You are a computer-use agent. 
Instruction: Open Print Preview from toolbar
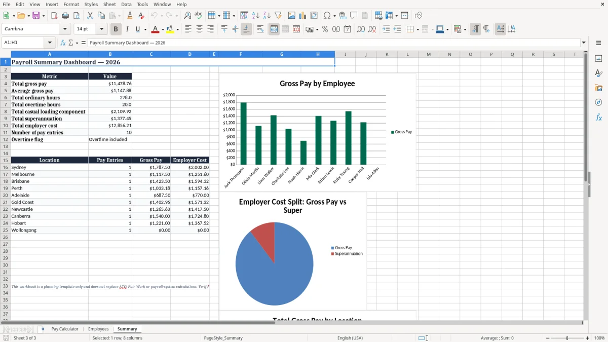(x=76, y=16)
